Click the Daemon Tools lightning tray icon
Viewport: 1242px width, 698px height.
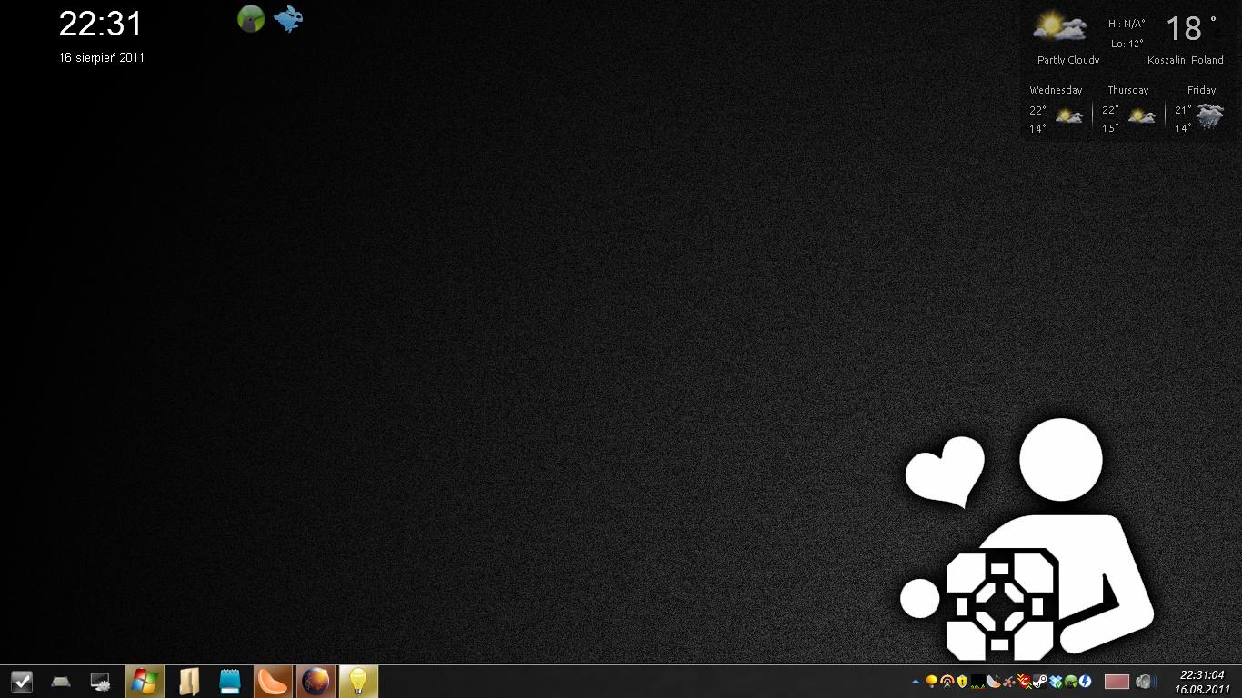pos(1085,682)
